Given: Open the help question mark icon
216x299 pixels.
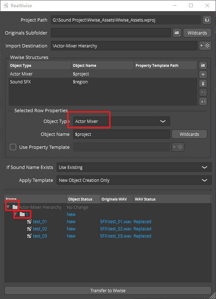Looking at the screenshot, I should (207, 20).
